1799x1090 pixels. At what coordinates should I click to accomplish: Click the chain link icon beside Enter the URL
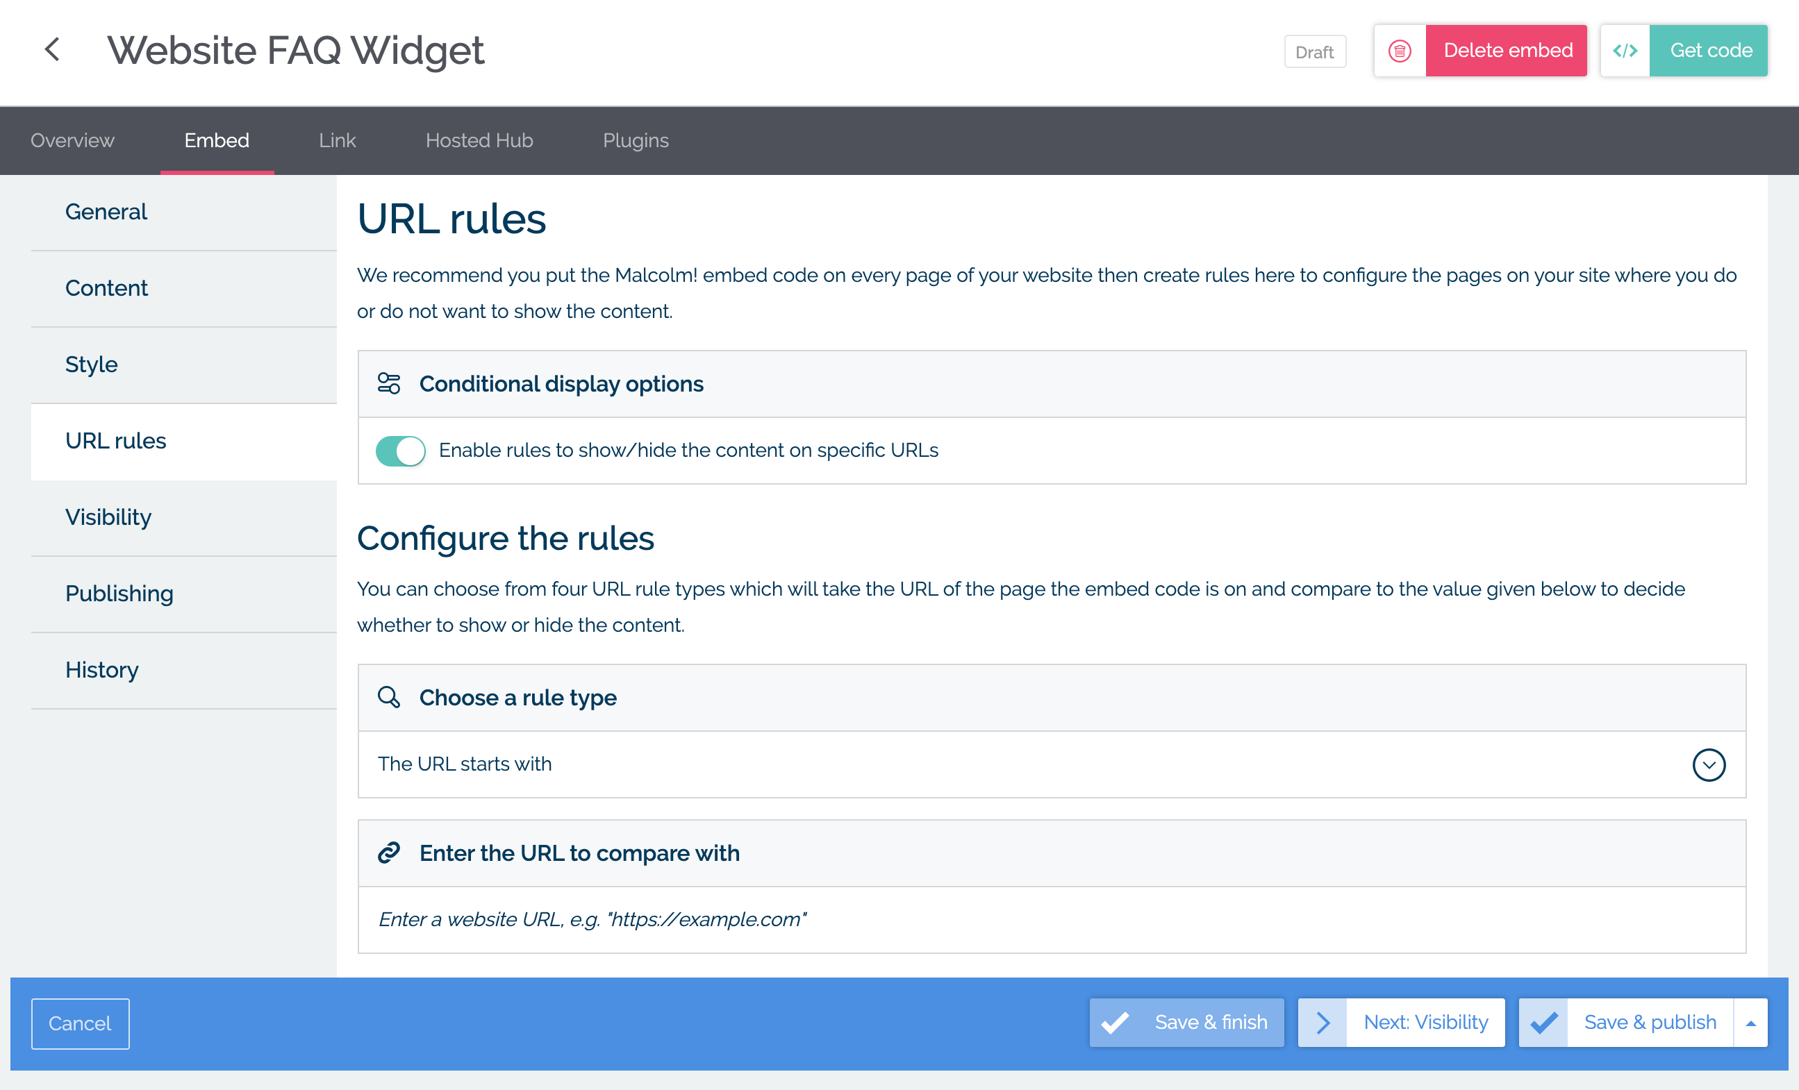388,853
